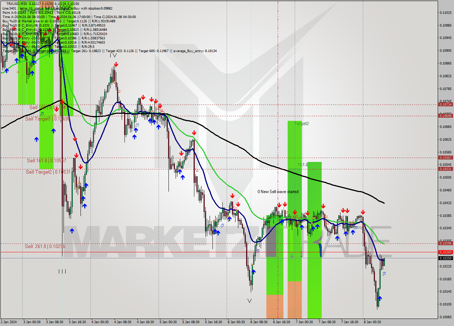Click the '6 Jan 00:30' time axis label
Viewport: 454px width, 326px height.
coord(236,322)
